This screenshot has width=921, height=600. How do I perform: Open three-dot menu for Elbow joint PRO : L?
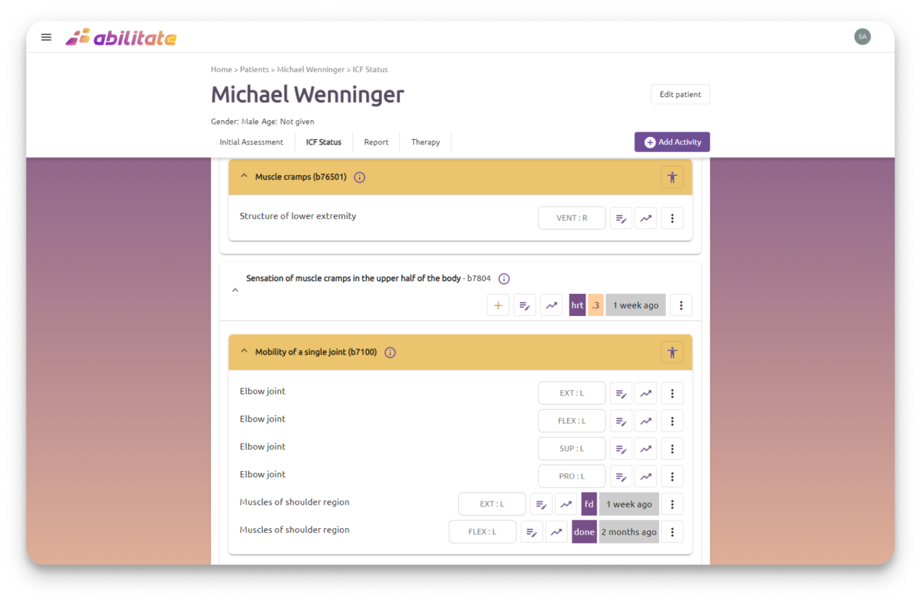point(672,477)
